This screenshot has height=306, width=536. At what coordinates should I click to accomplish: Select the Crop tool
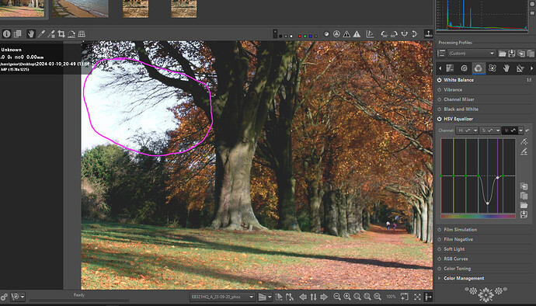61,33
